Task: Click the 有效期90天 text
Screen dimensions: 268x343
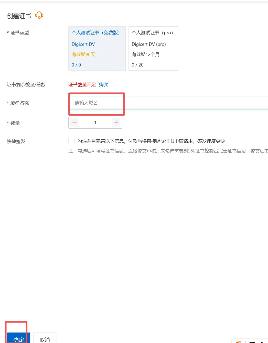Action: (x=83, y=54)
